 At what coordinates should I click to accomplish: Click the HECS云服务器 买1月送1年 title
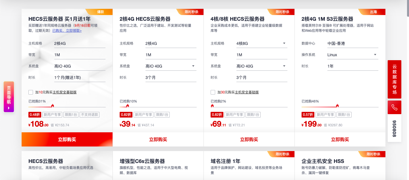(59, 19)
